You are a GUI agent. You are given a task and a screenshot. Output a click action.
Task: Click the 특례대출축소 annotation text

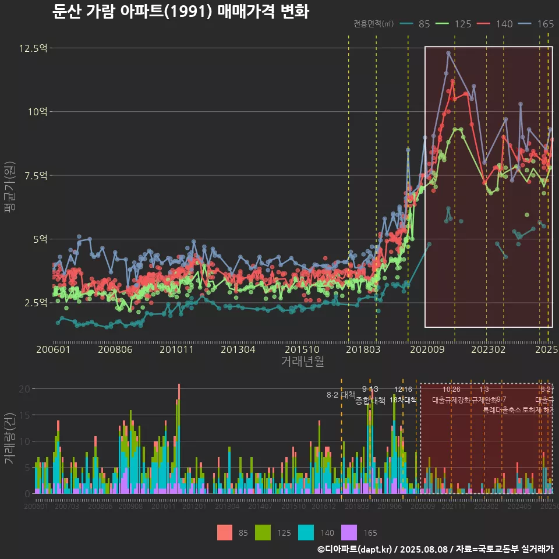click(502, 410)
